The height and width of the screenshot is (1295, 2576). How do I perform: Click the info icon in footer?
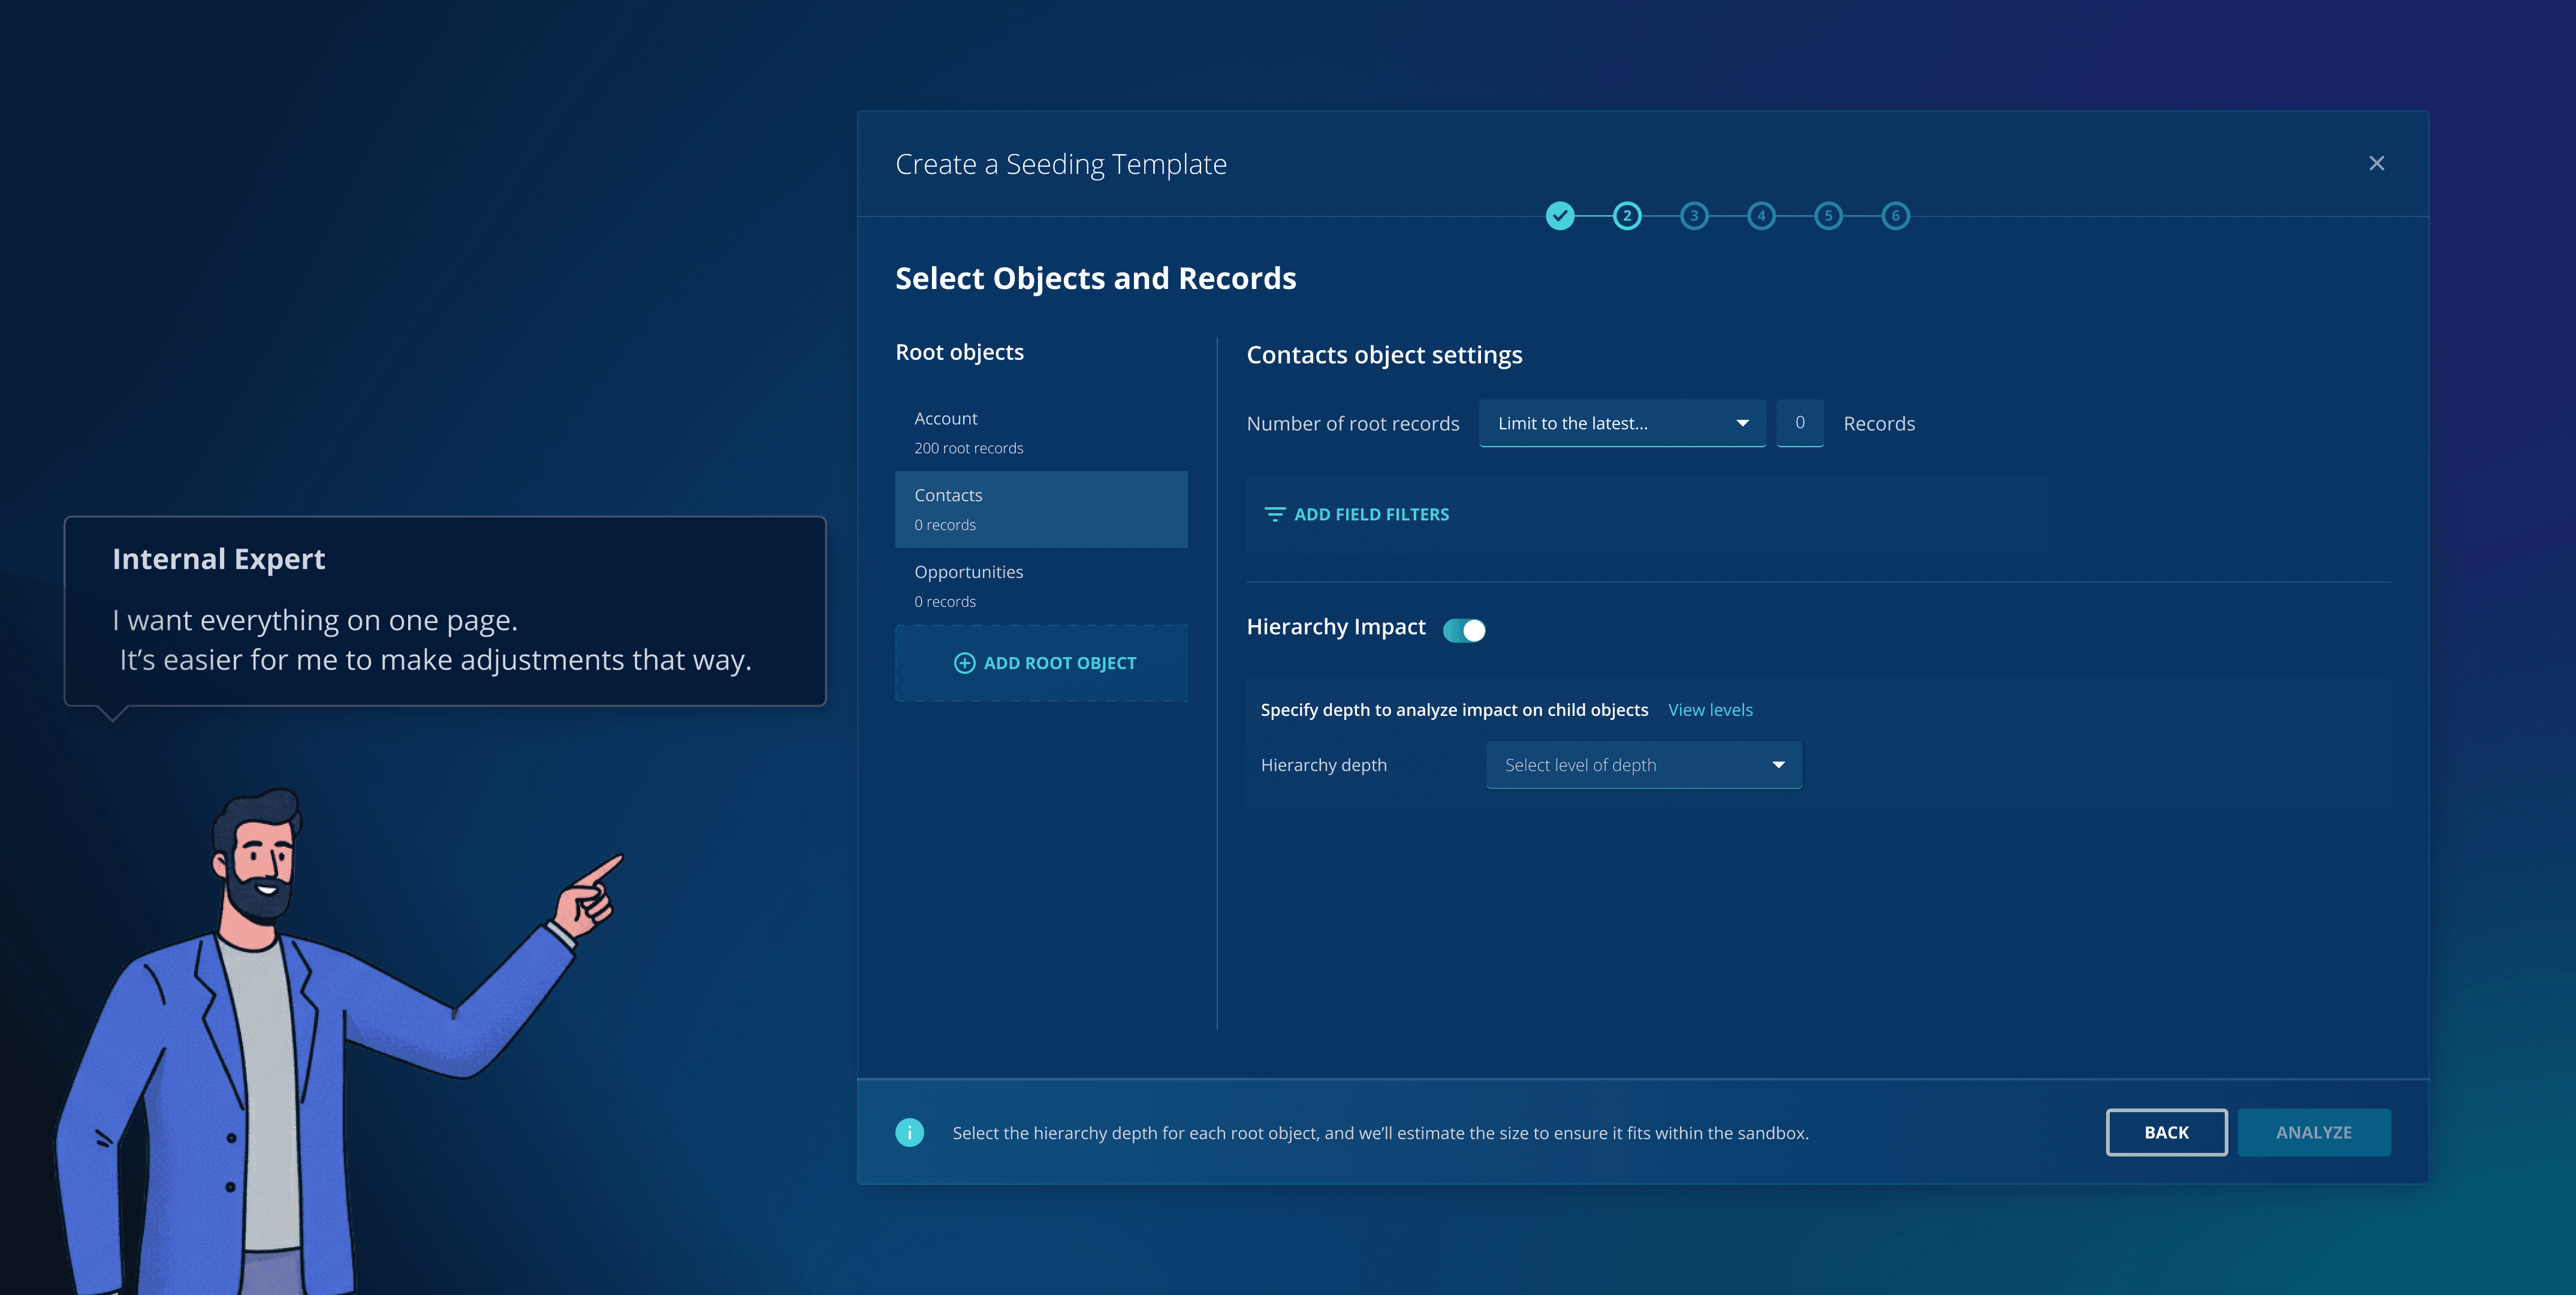(909, 1132)
